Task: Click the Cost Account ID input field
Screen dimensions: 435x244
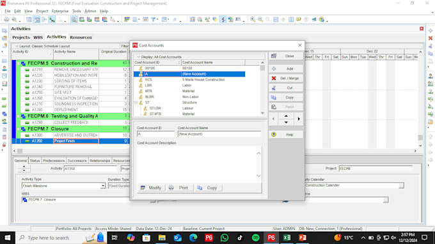Action: click(x=155, y=134)
